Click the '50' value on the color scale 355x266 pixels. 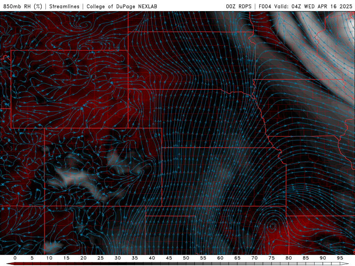pos(186,258)
